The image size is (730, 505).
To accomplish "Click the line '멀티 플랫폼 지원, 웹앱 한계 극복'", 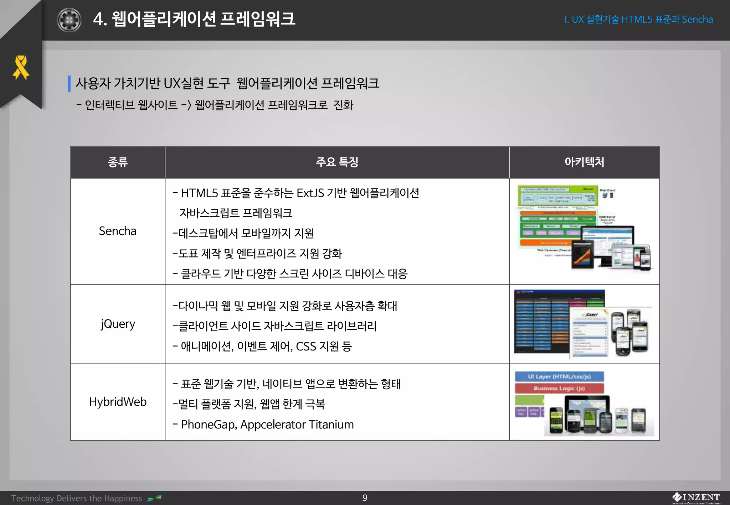I will click(249, 404).
